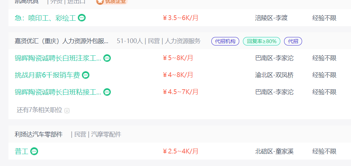Viewport: 351px width, 166px height.
Task: Click the 回复率≥80% tag
Action: point(262,41)
